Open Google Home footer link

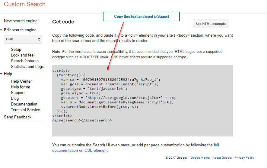click(200, 158)
